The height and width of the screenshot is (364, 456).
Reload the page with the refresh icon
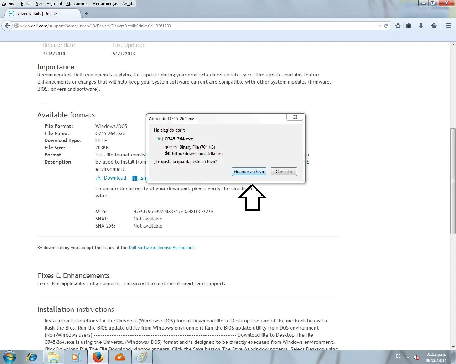[x=386, y=26]
